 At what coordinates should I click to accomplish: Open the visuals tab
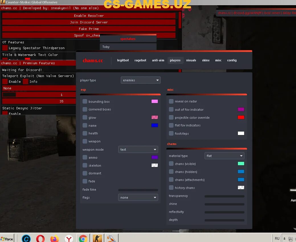pyautogui.click(x=191, y=60)
